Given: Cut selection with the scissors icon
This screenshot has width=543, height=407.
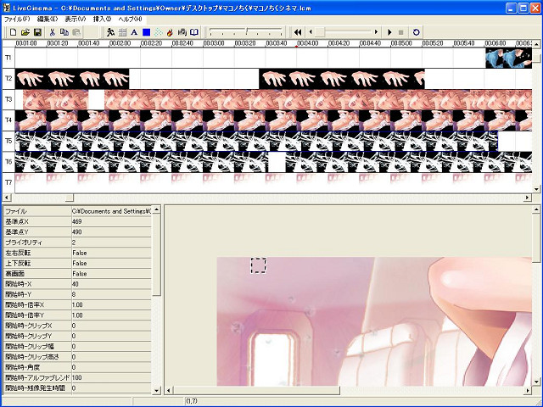Looking at the screenshot, I should point(53,32).
